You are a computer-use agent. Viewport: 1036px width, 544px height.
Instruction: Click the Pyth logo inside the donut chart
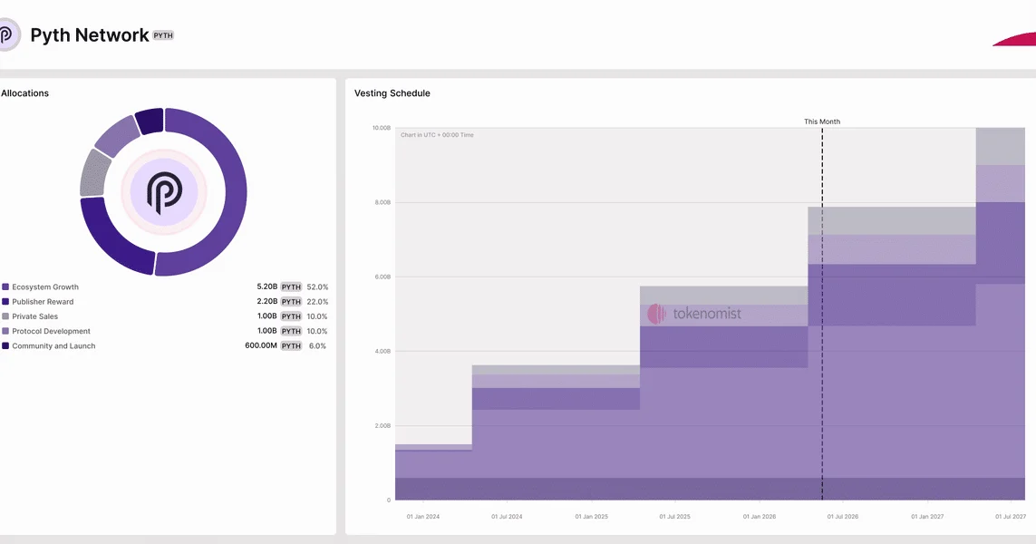click(x=164, y=192)
